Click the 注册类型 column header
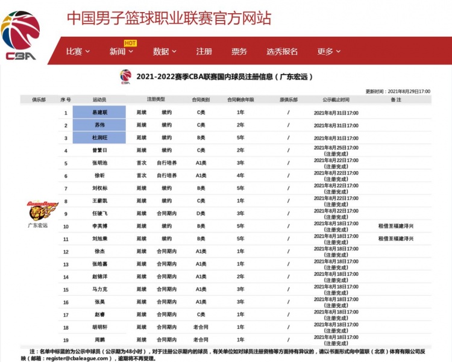The width and height of the screenshot is (452, 362). (156, 99)
